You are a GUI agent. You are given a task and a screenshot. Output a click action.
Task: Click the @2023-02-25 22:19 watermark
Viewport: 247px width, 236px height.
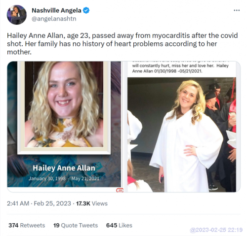pos(216,230)
